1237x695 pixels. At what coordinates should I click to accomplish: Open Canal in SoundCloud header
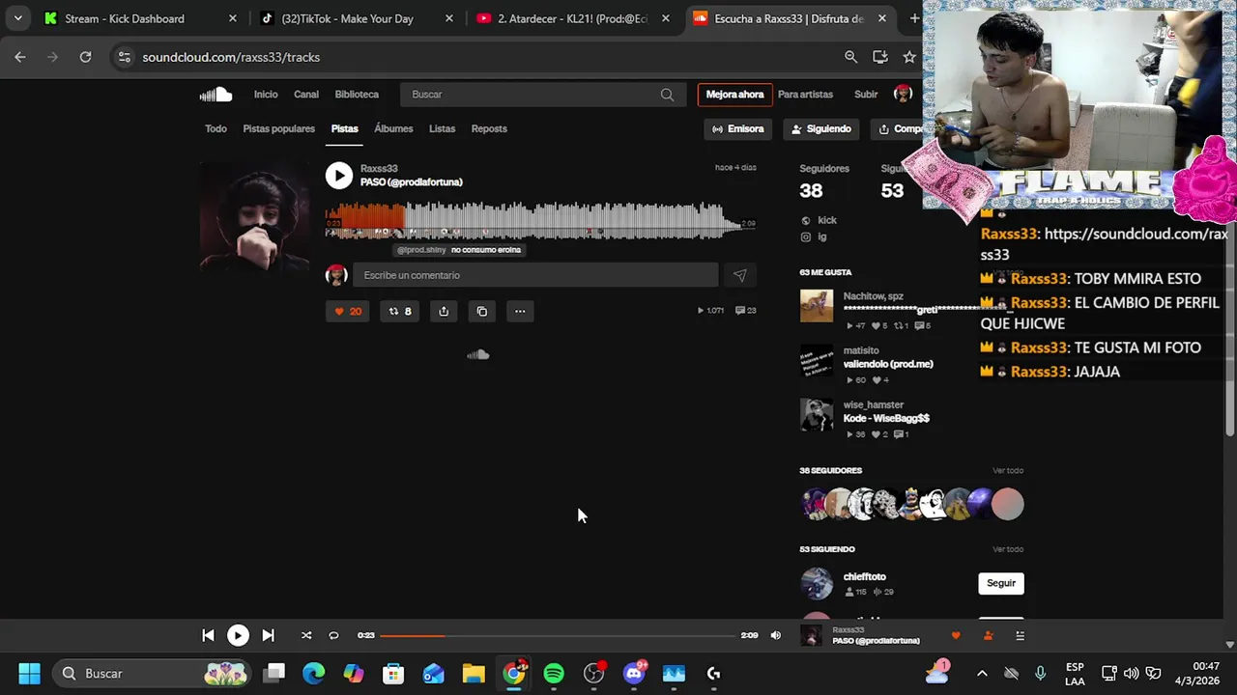click(x=306, y=95)
